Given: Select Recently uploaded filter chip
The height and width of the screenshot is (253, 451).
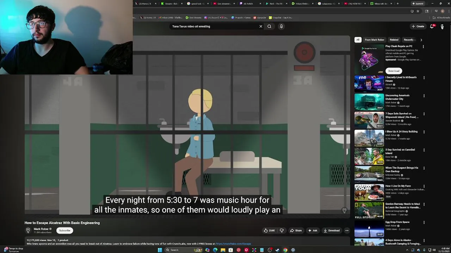Looking at the screenshot, I should click(x=409, y=40).
